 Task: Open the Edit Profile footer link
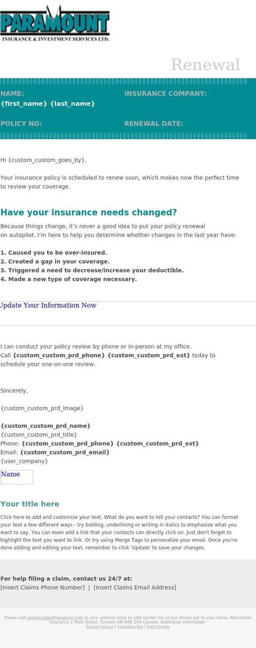tap(158, 627)
